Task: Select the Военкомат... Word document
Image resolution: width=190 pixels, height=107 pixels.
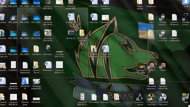Action: click(x=48, y=66)
